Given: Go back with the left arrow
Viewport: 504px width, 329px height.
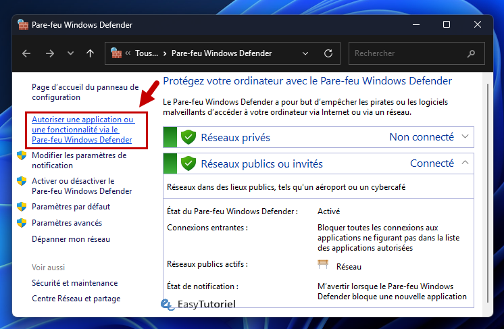Looking at the screenshot, I should pyautogui.click(x=26, y=53).
